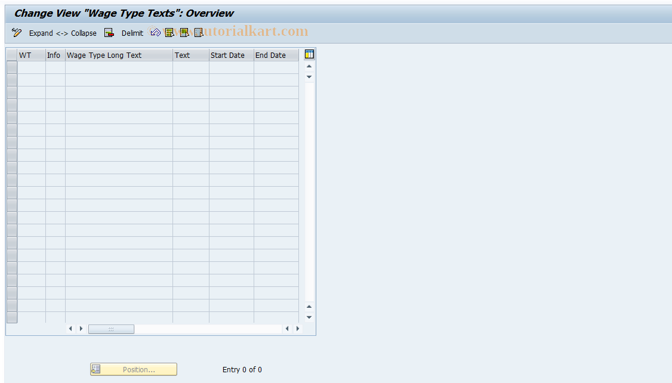
Task: Click Text column header
Action: pyautogui.click(x=191, y=55)
